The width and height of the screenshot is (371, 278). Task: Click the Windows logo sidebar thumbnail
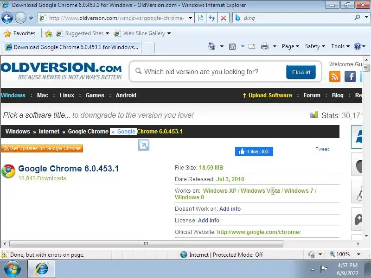(357, 137)
